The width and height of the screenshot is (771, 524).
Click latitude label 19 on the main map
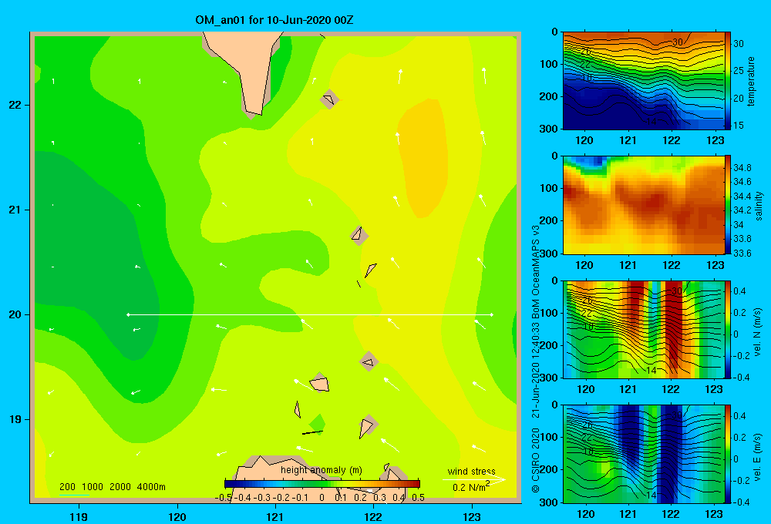(15, 419)
